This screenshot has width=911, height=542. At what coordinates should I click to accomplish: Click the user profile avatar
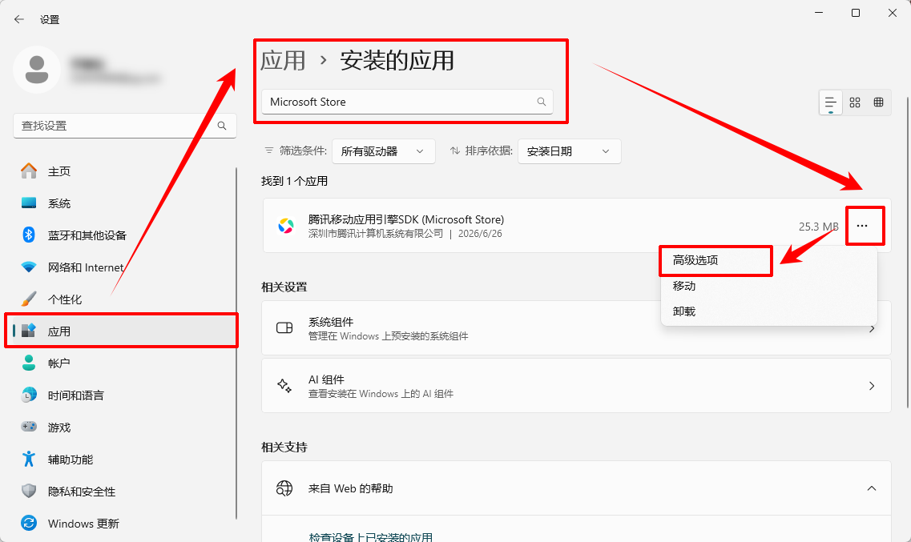pyautogui.click(x=37, y=70)
